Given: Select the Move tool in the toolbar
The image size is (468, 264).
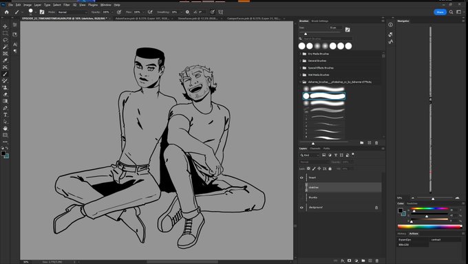Looking at the screenshot, I should pyautogui.click(x=5, y=26).
